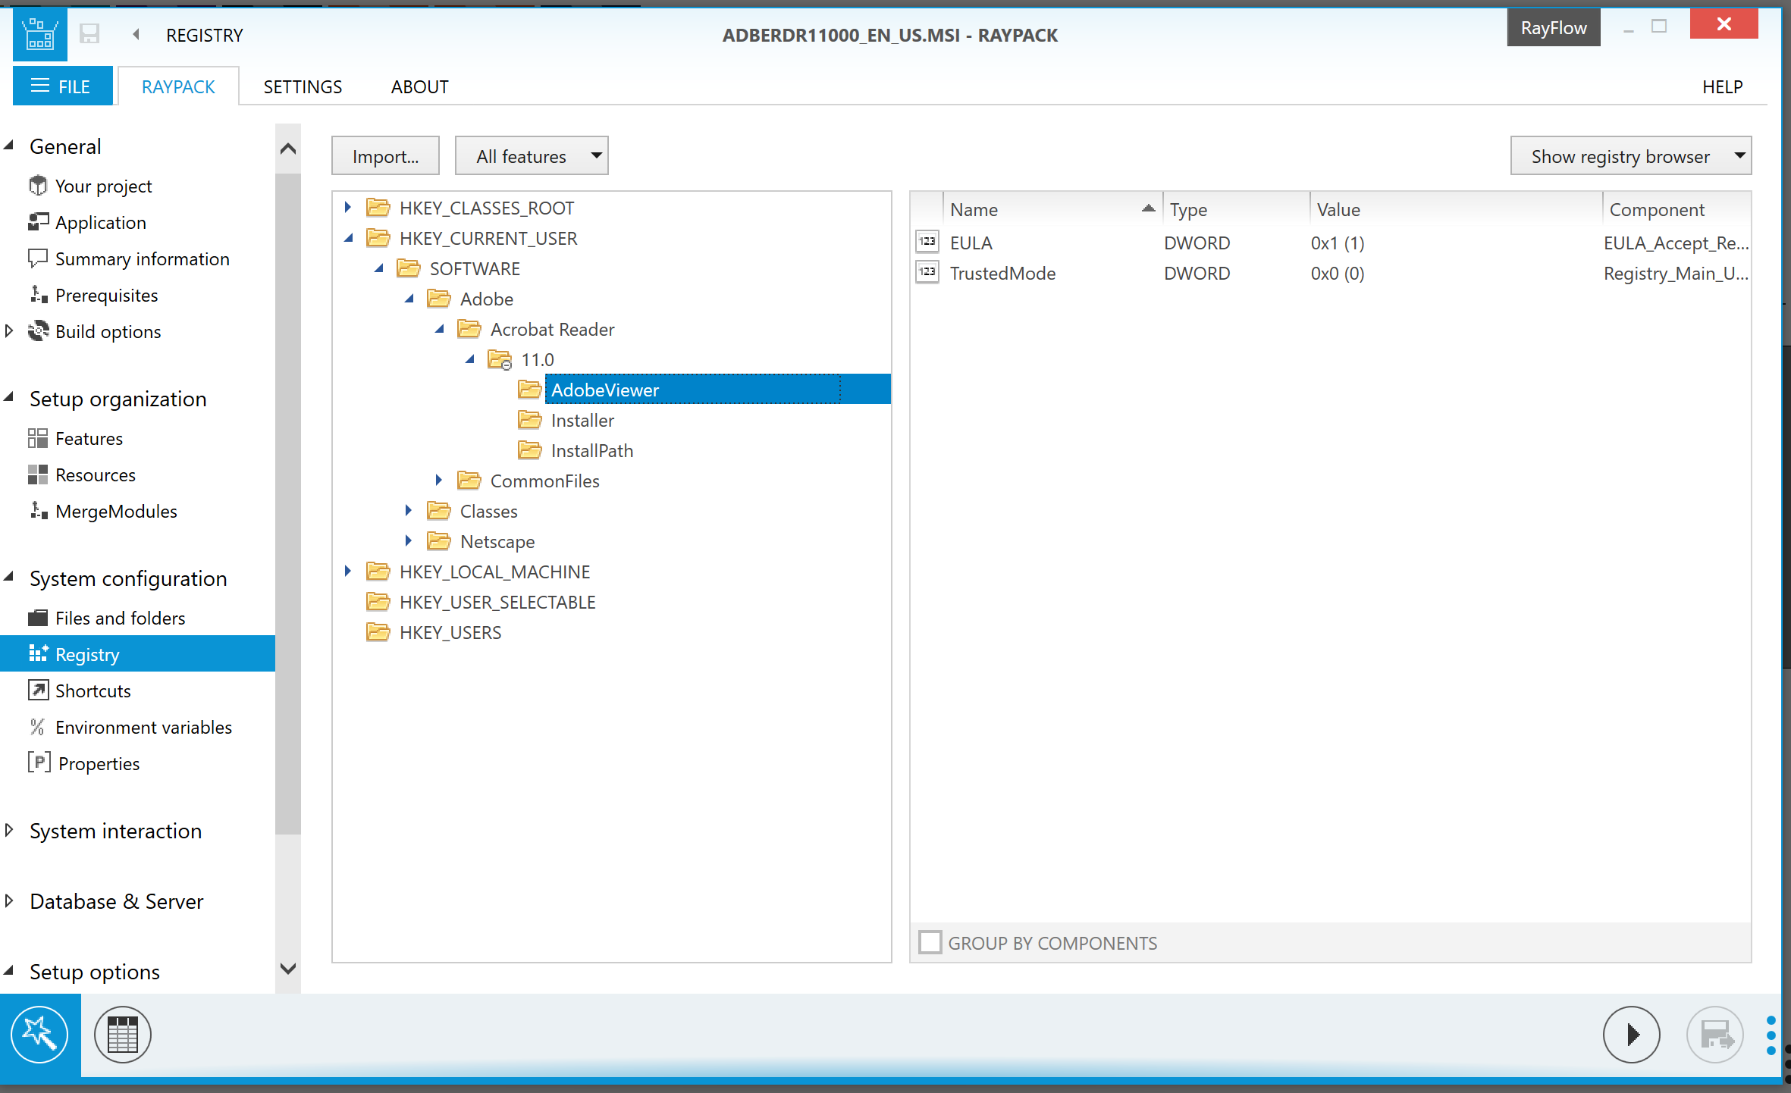Click the Import... button

(385, 156)
